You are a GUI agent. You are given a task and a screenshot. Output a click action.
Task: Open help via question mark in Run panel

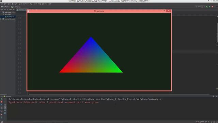click(x=2, y=118)
